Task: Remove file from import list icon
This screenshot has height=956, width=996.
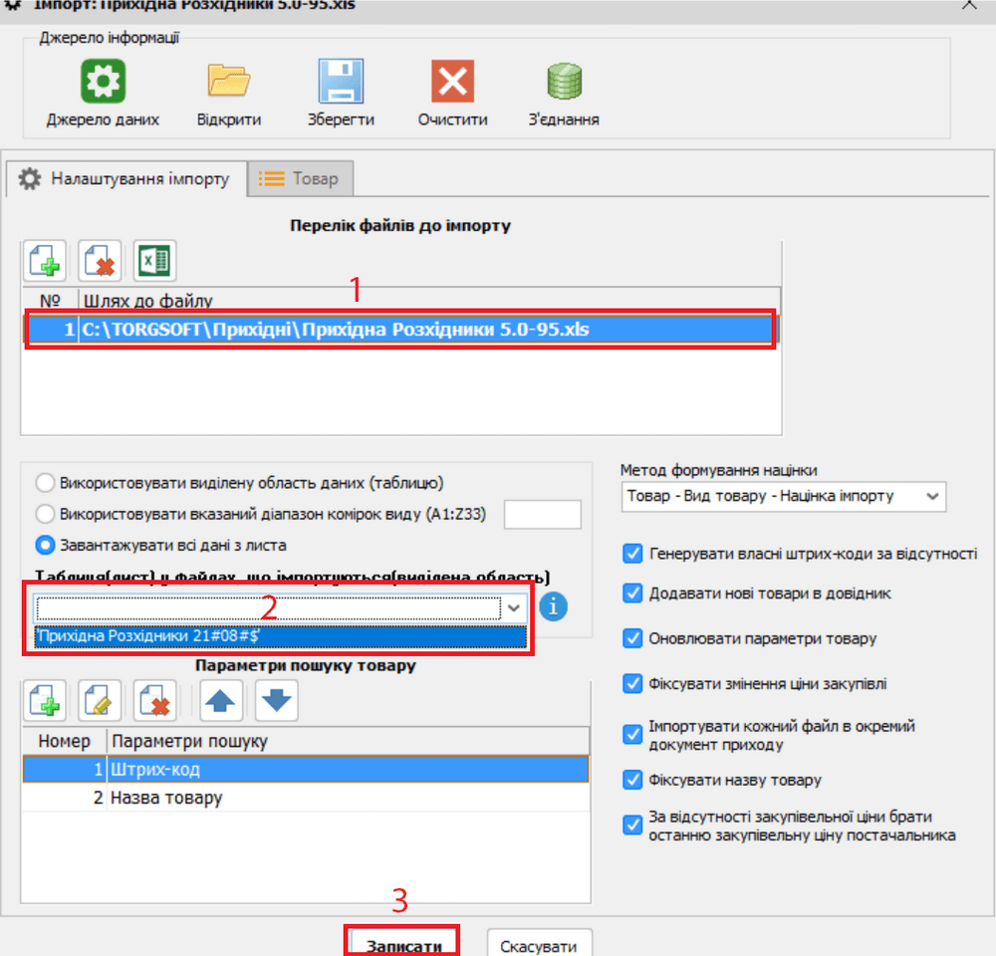Action: tap(100, 262)
